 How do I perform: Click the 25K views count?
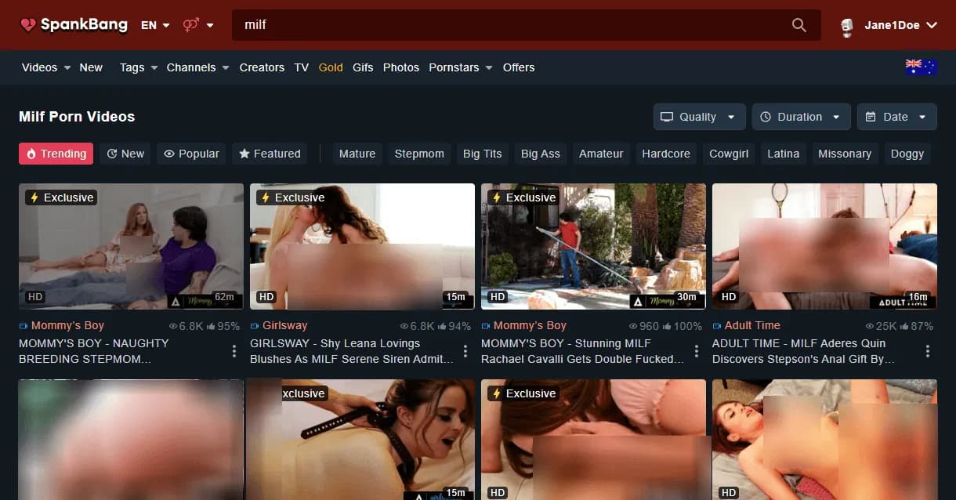point(886,326)
